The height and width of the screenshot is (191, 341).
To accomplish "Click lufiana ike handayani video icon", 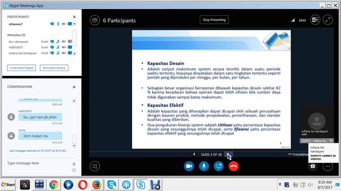I will click(x=64, y=53).
